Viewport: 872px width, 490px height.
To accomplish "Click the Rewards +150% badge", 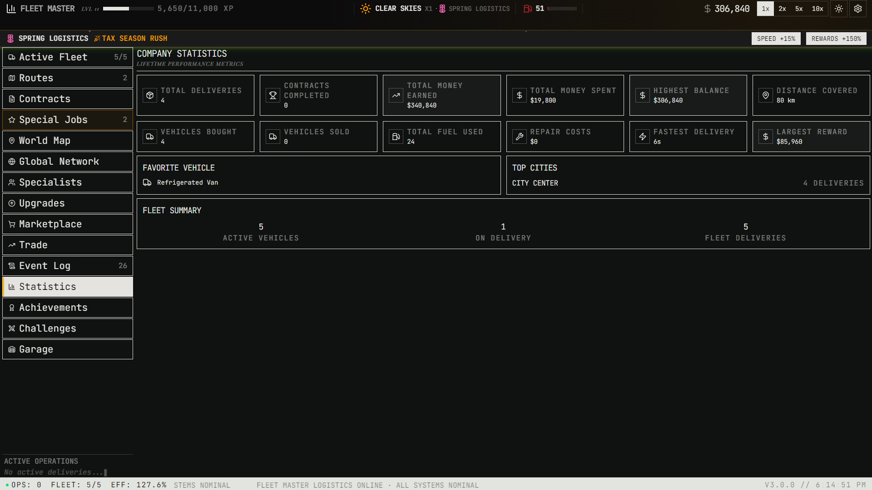I will [836, 39].
